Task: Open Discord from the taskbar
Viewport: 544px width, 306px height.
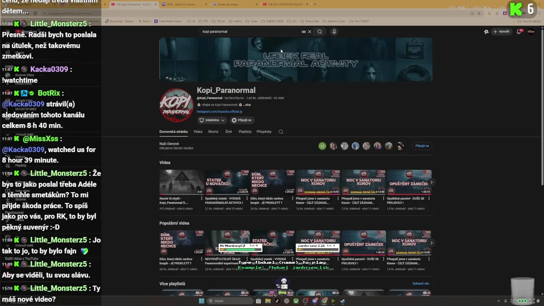Action: (314, 301)
